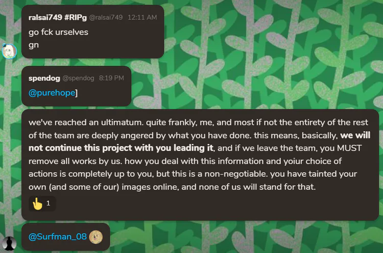The width and height of the screenshot is (383, 253).
Task: Click the reaction count number 1
Action: (49, 203)
